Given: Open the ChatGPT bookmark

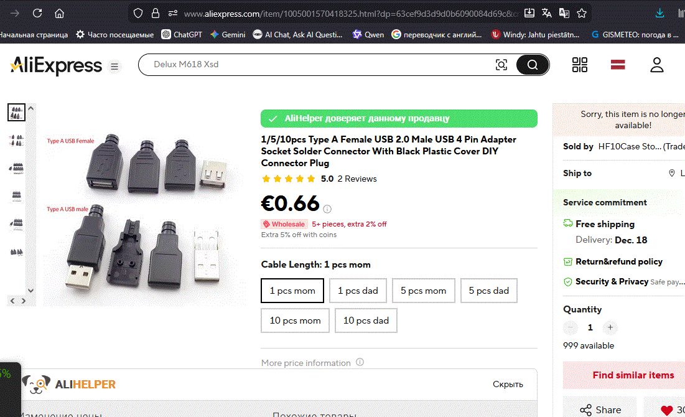Looking at the screenshot, I should tap(182, 35).
